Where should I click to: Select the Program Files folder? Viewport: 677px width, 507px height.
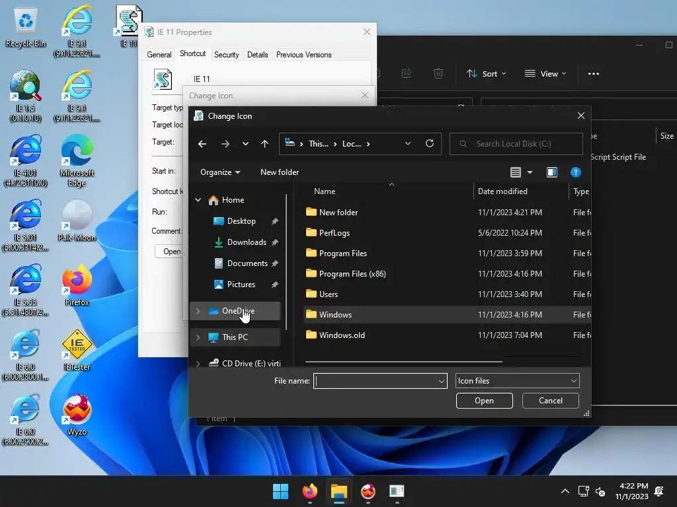343,253
